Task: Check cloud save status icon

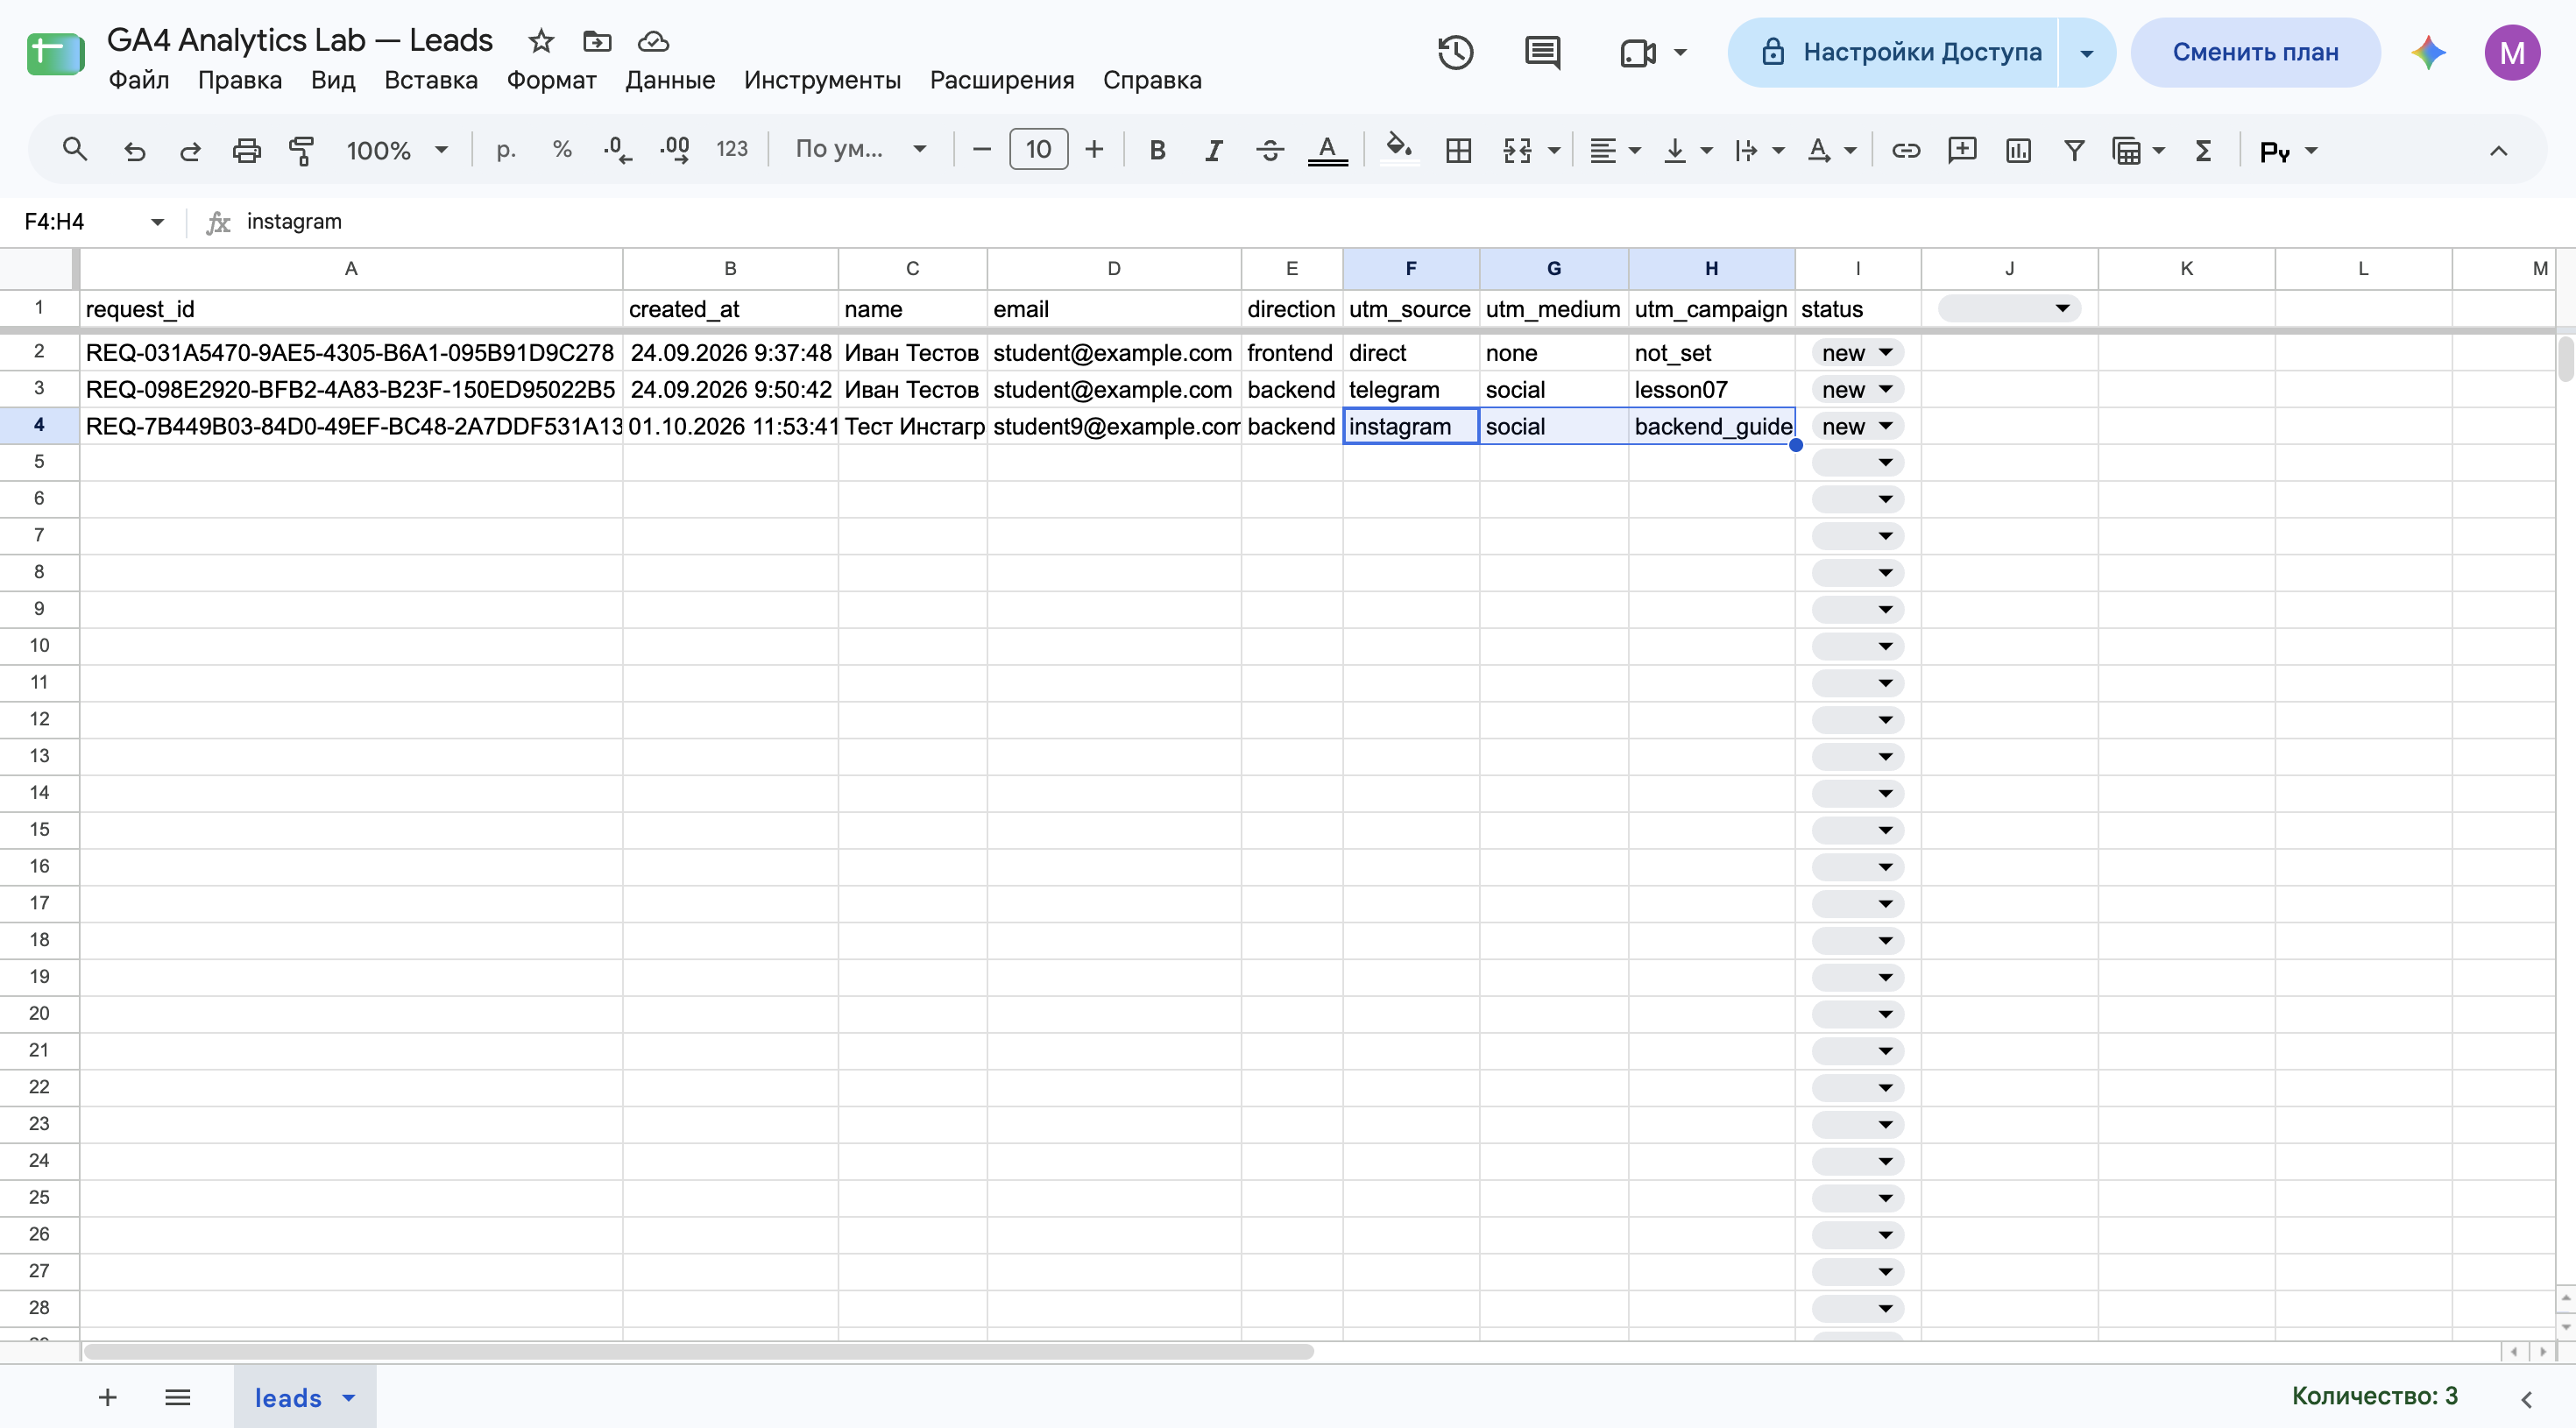Action: point(653,41)
